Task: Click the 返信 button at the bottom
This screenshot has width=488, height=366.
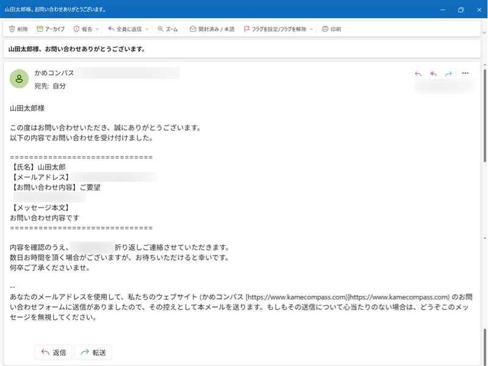Action: (x=53, y=353)
